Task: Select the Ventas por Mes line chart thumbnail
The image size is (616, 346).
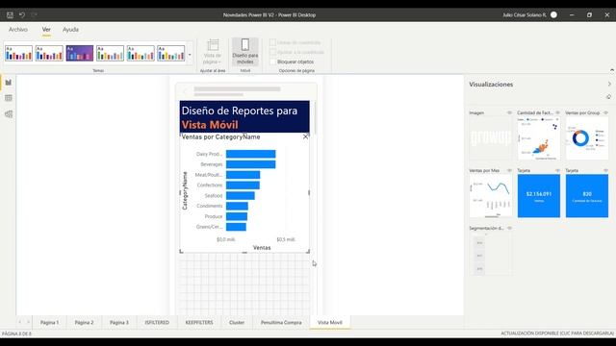Action: tap(491, 196)
